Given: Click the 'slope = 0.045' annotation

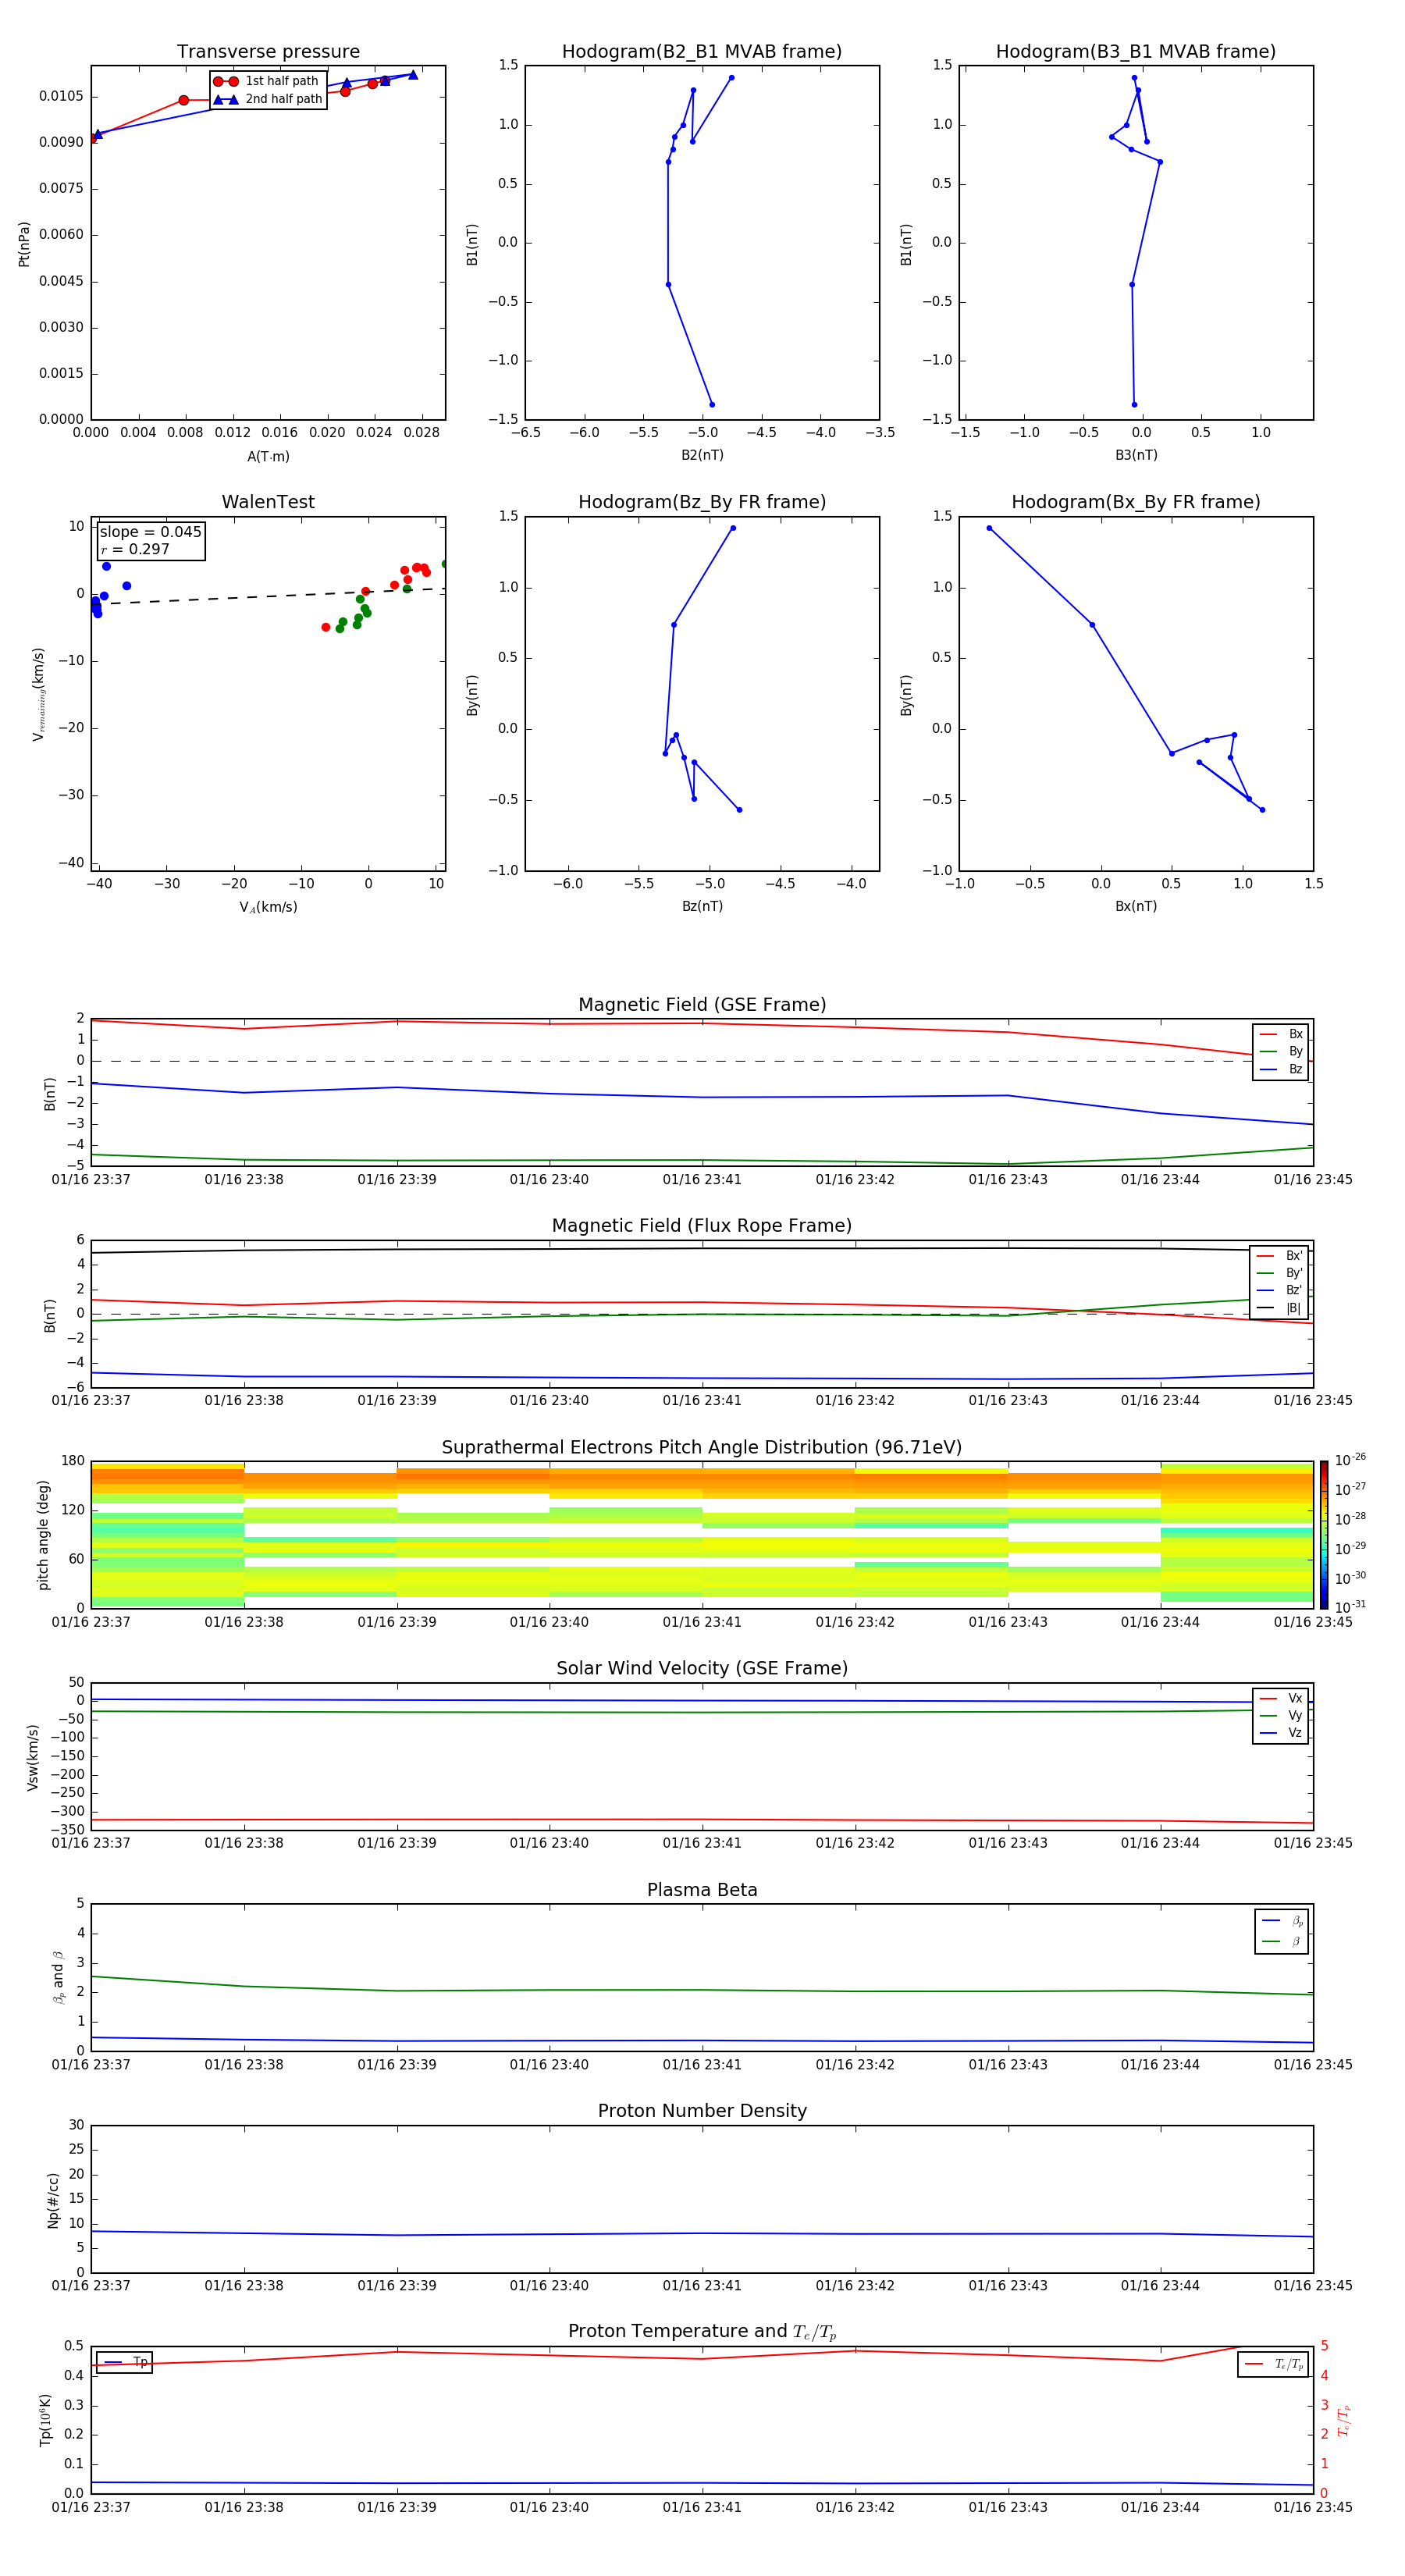Looking at the screenshot, I should (x=151, y=532).
